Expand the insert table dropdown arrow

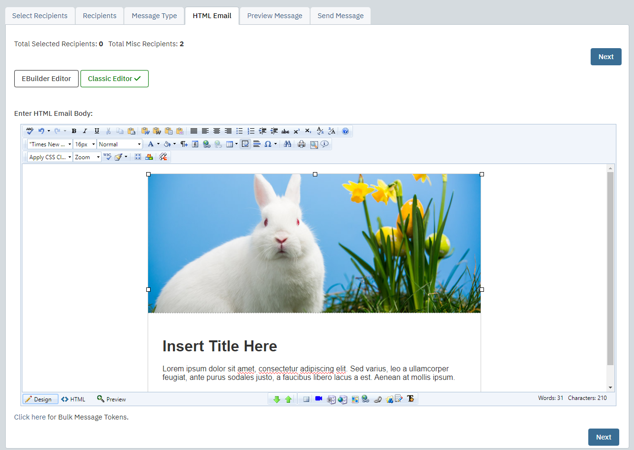pos(236,144)
